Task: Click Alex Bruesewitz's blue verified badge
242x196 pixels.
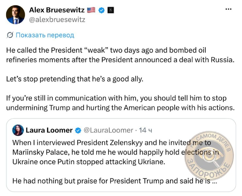Action: tap(101, 10)
